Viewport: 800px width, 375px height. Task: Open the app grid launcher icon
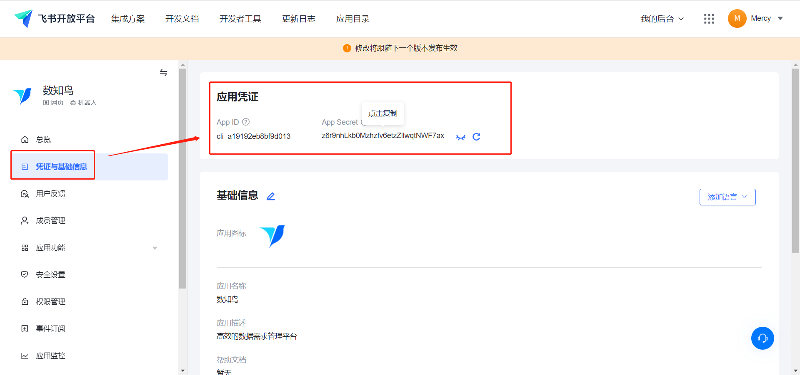[709, 19]
